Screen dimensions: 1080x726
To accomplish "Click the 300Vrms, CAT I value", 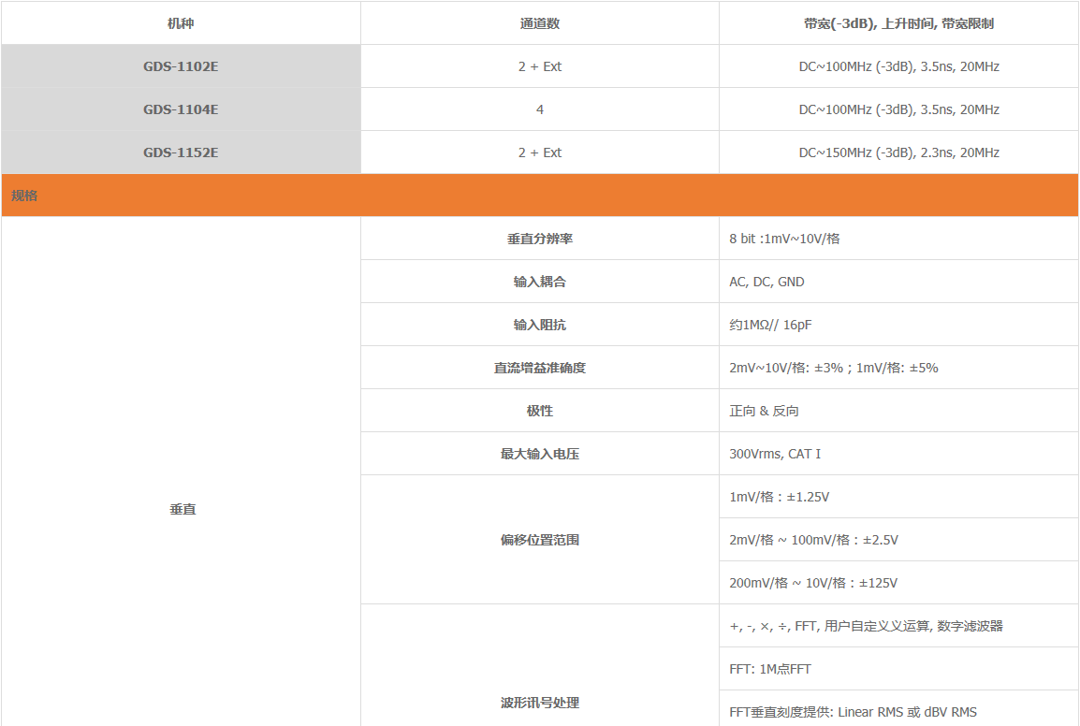I will click(x=775, y=454).
